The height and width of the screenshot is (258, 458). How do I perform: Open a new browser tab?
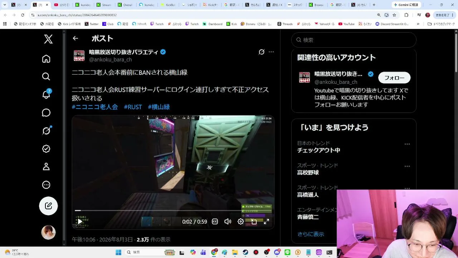[x=374, y=5]
